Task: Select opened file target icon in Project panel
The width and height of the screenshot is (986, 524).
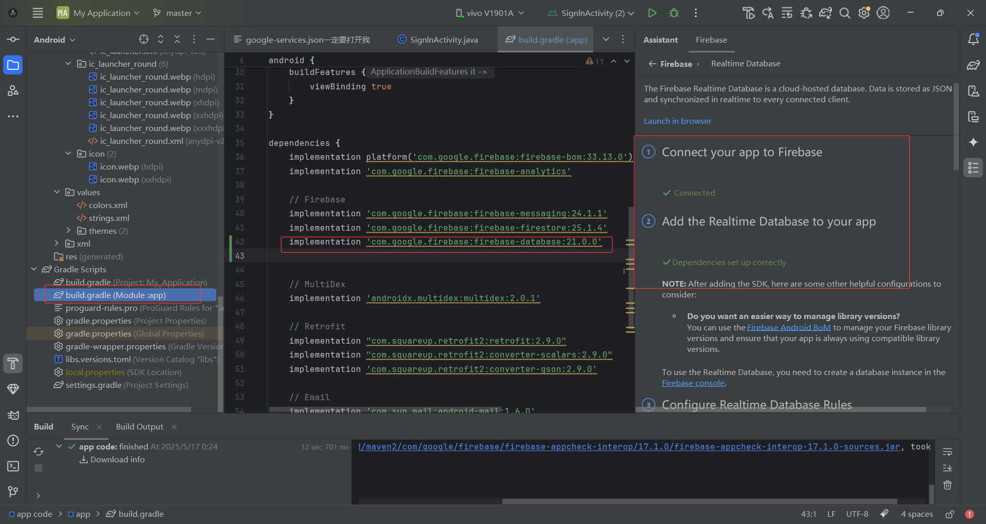Action: (x=144, y=39)
